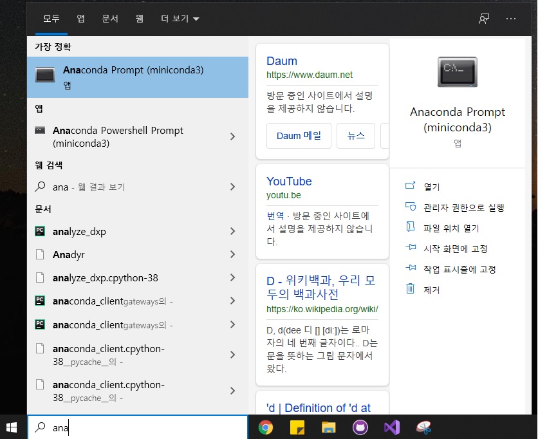538x439 pixels.
Task: Launch Google Chrome from the taskbar
Action: tap(266, 427)
